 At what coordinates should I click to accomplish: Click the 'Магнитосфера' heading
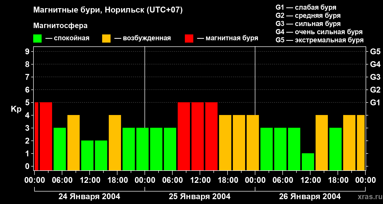coord(60,26)
